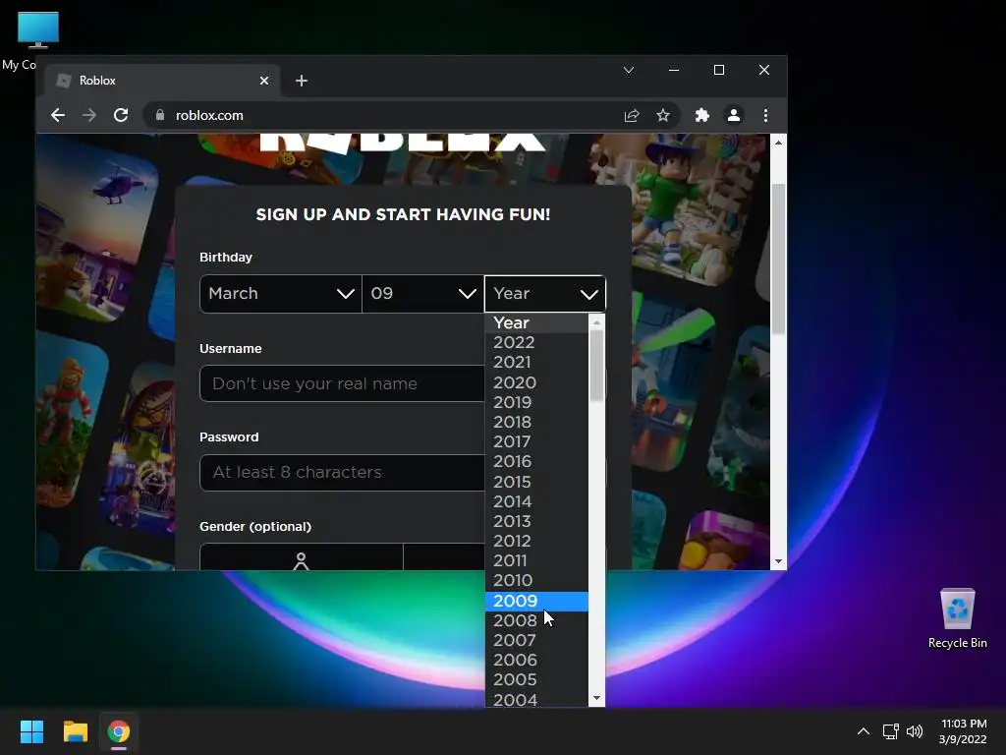1006x755 pixels.
Task: Open the day dropdown showing 09
Action: click(x=422, y=294)
